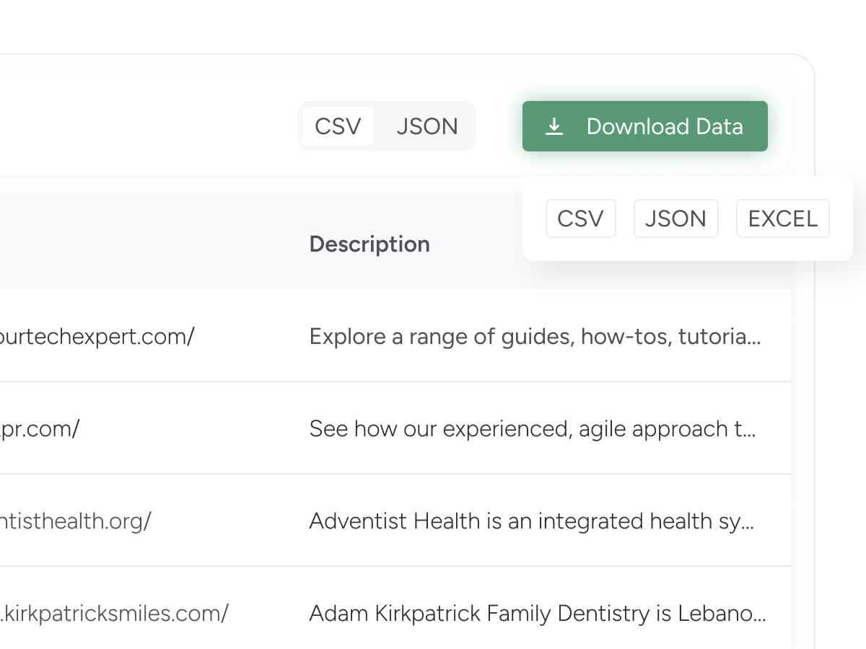Open the yourtechexpert.com URL link
Viewport: 866px width, 649px height.
[x=97, y=336]
